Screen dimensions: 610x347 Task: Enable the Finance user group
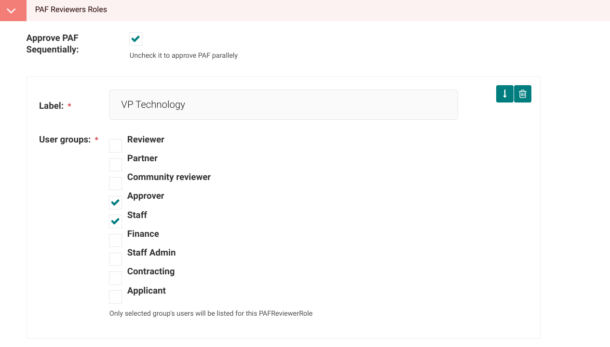115,240
